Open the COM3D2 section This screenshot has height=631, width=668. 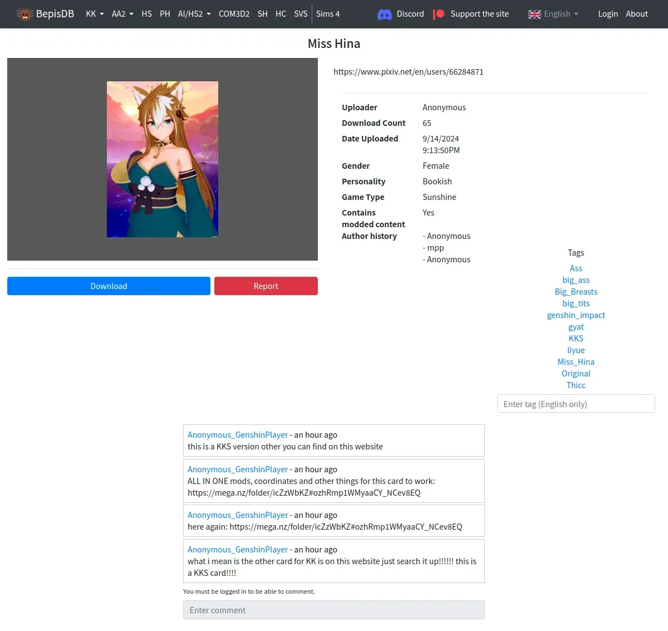234,14
